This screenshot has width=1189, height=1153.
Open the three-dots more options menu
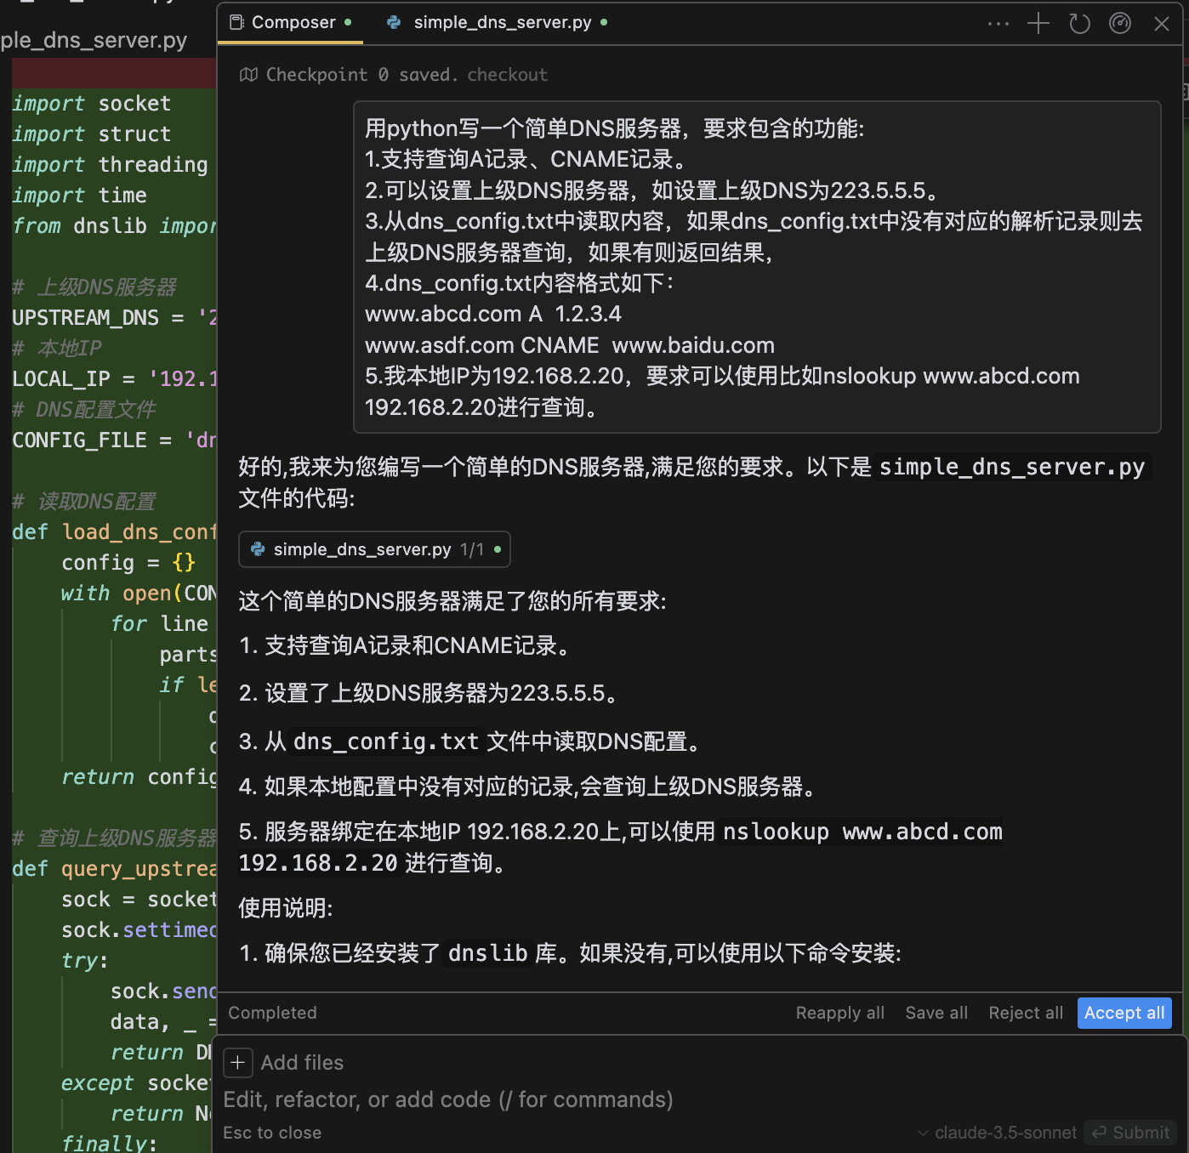point(998,24)
